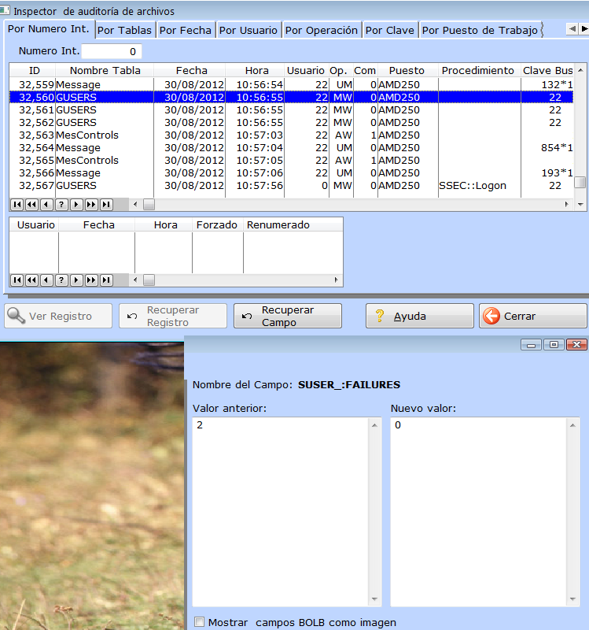Open Ayuda help button
Viewport: 589px width, 630px height.
420,317
